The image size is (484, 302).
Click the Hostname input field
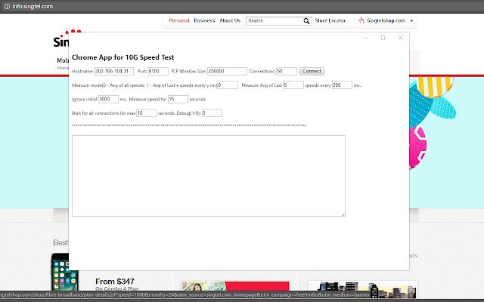[114, 71]
